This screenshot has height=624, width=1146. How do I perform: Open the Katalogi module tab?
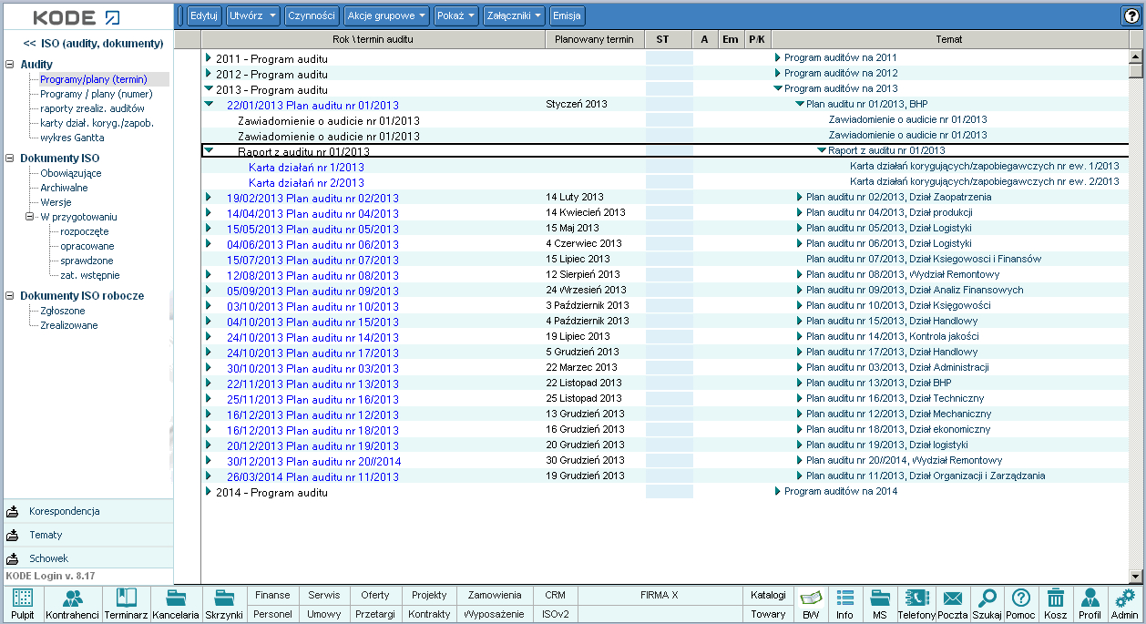pyautogui.click(x=768, y=595)
